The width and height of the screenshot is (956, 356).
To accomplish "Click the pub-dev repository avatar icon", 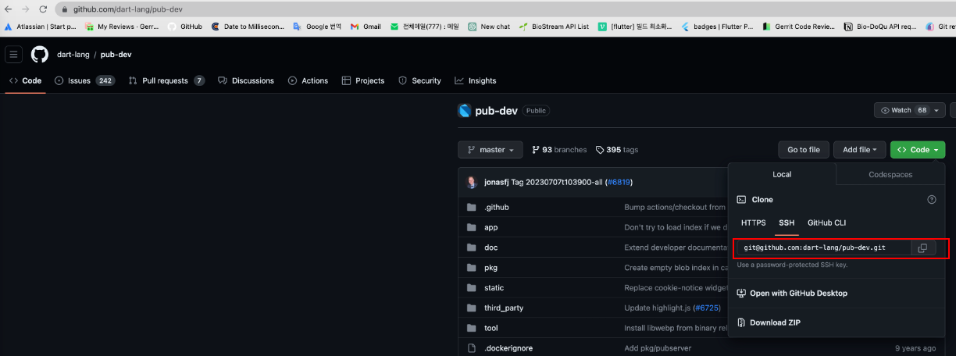I will pos(465,111).
